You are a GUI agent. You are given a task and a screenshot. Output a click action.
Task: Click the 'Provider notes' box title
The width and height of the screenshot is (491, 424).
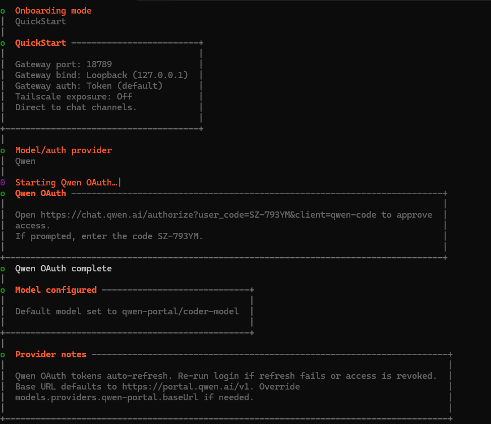pyautogui.click(x=51, y=354)
